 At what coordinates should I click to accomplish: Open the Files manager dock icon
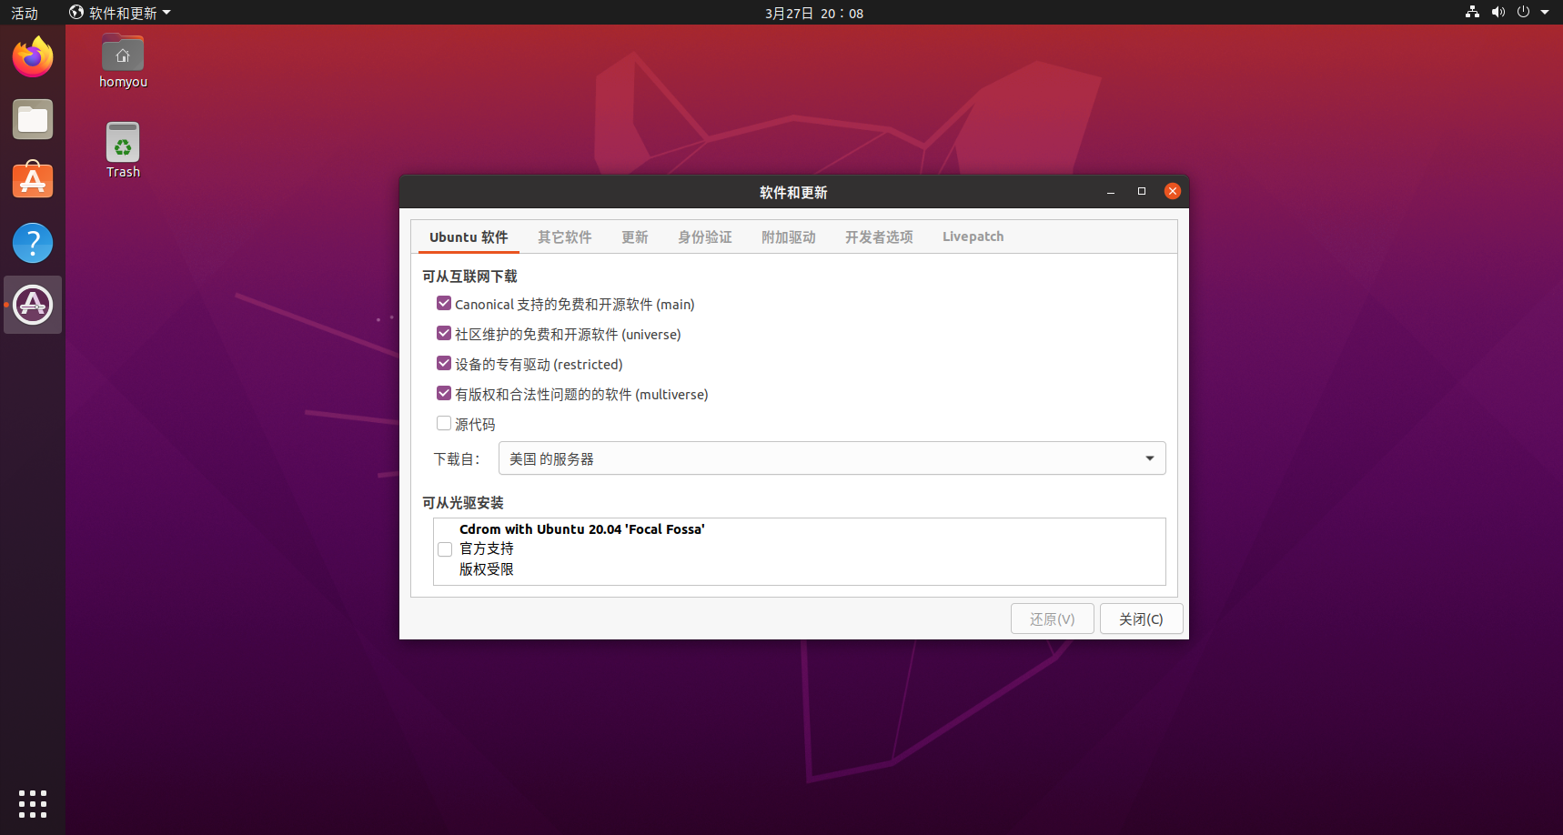click(x=33, y=119)
